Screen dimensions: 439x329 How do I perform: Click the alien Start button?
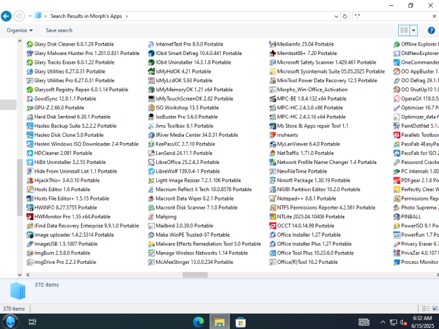[11, 322]
